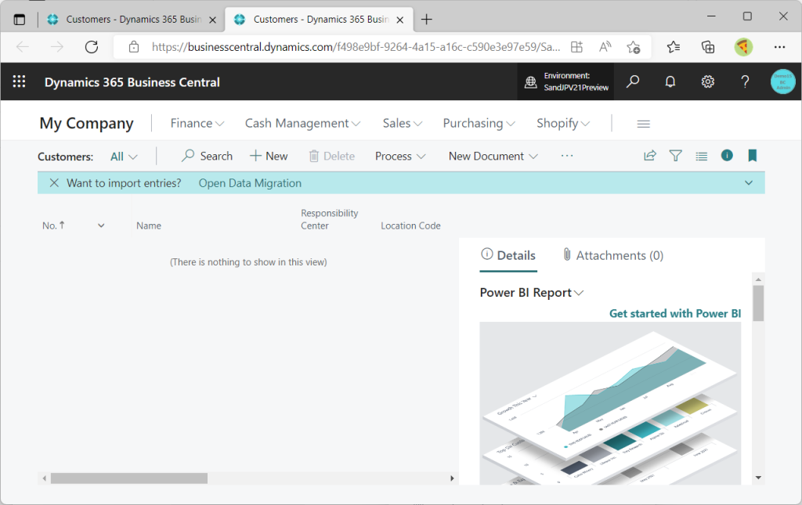
Task: Dismiss the import entries notification
Action: pyautogui.click(x=54, y=183)
